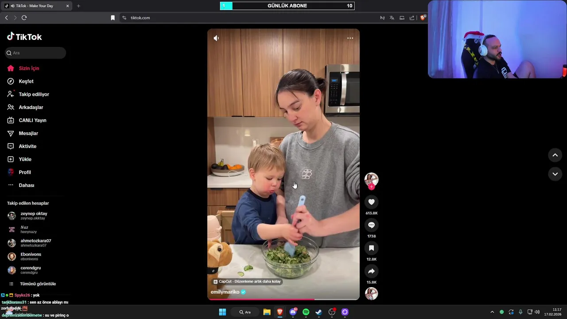
Task: Open Mesajlar inbox
Action: (x=28, y=133)
